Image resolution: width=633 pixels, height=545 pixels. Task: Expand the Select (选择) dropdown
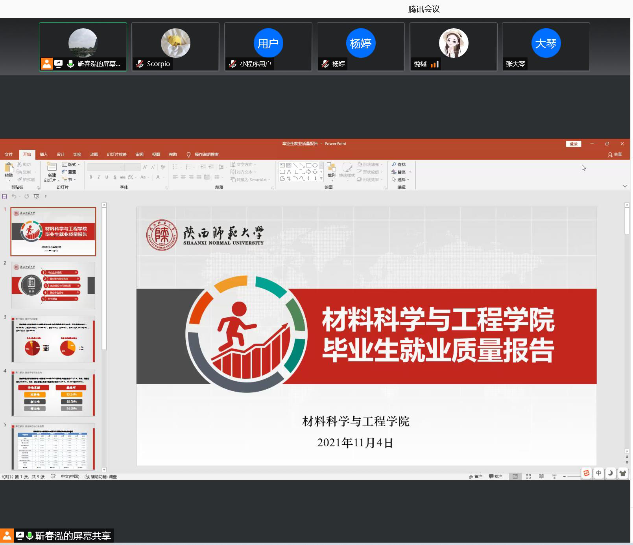coord(401,179)
